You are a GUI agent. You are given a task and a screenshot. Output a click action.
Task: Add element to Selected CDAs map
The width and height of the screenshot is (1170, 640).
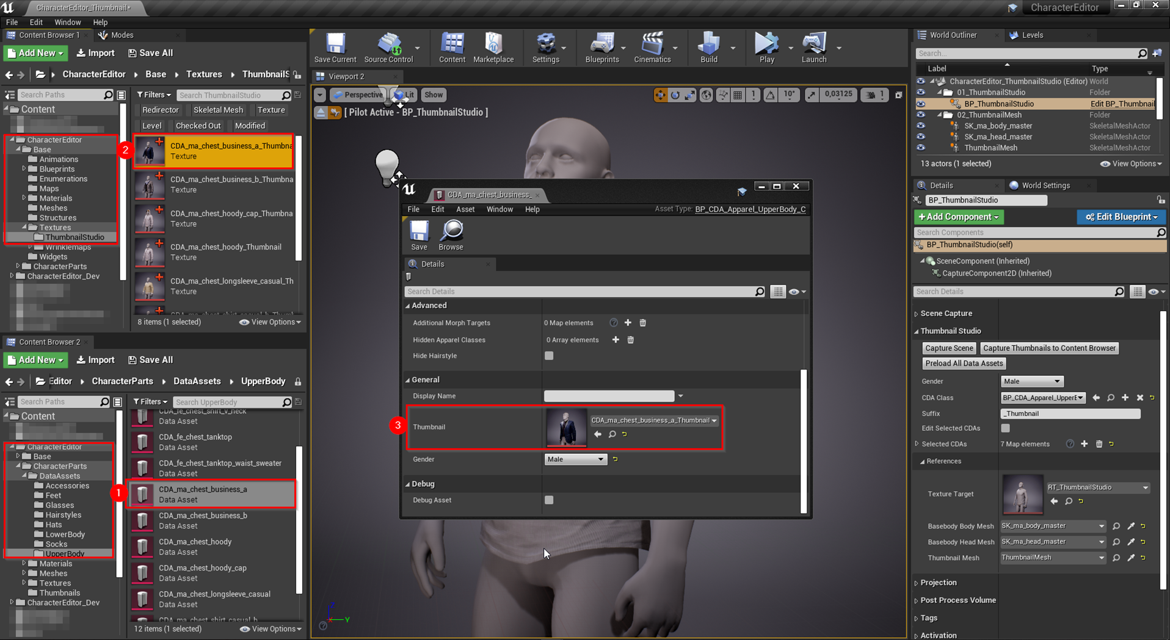pyautogui.click(x=1085, y=444)
